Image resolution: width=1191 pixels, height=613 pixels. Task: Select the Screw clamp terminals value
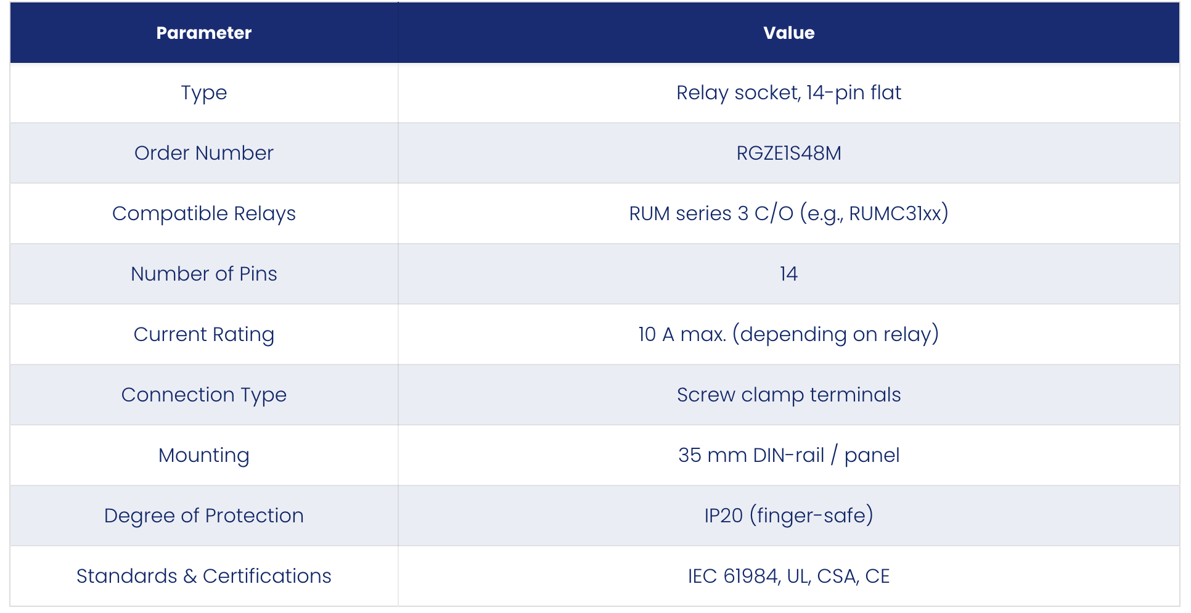[x=789, y=395]
